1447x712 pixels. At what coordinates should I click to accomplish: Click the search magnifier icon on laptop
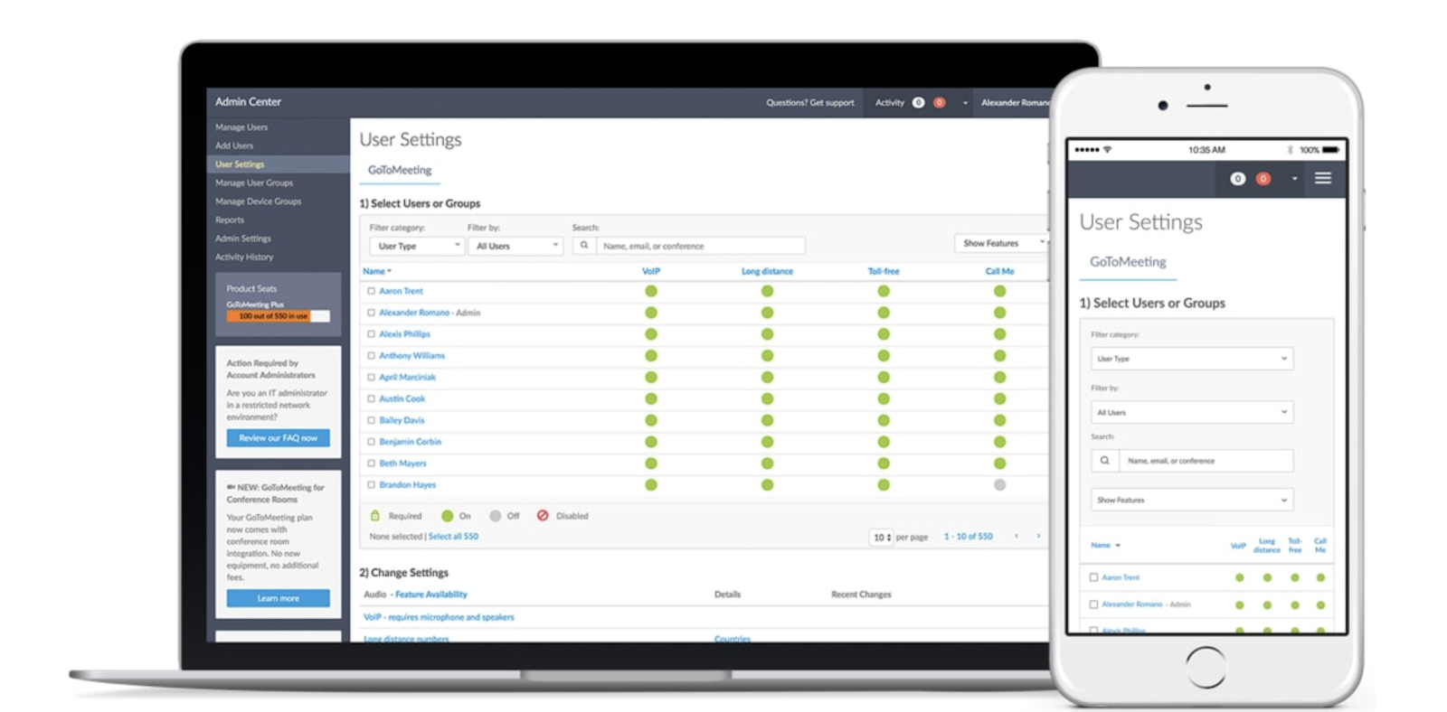click(584, 246)
